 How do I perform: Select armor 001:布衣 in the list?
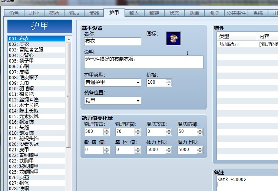coord(37,38)
